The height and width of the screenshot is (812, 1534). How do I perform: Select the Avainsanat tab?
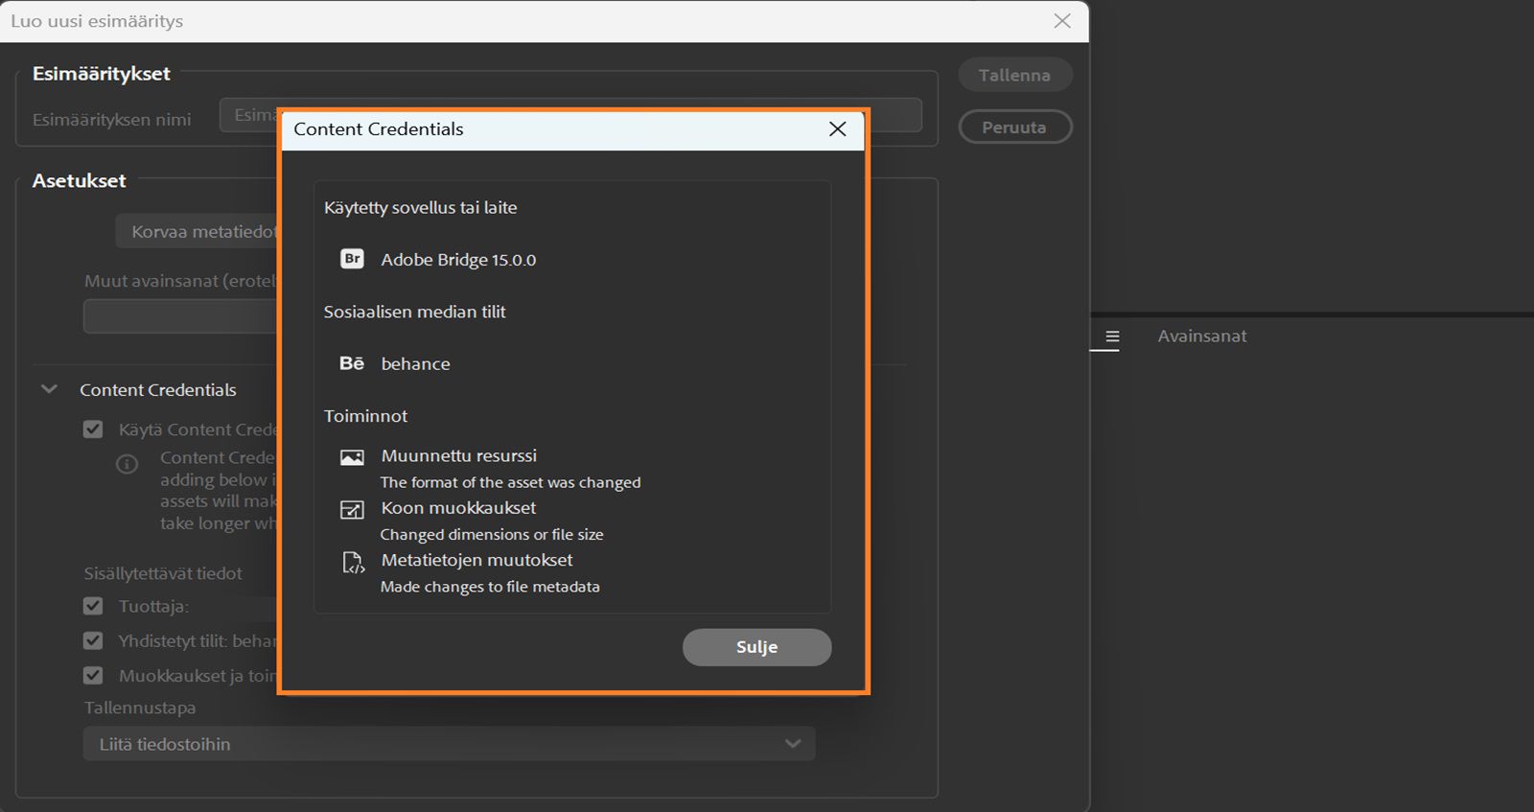coord(1202,336)
